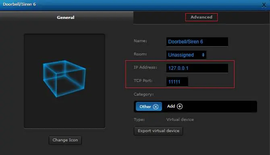Add a category with the plus icon
The image size is (270, 155).
click(x=180, y=106)
